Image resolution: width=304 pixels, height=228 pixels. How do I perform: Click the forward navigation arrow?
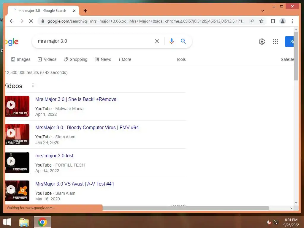tap(21, 21)
